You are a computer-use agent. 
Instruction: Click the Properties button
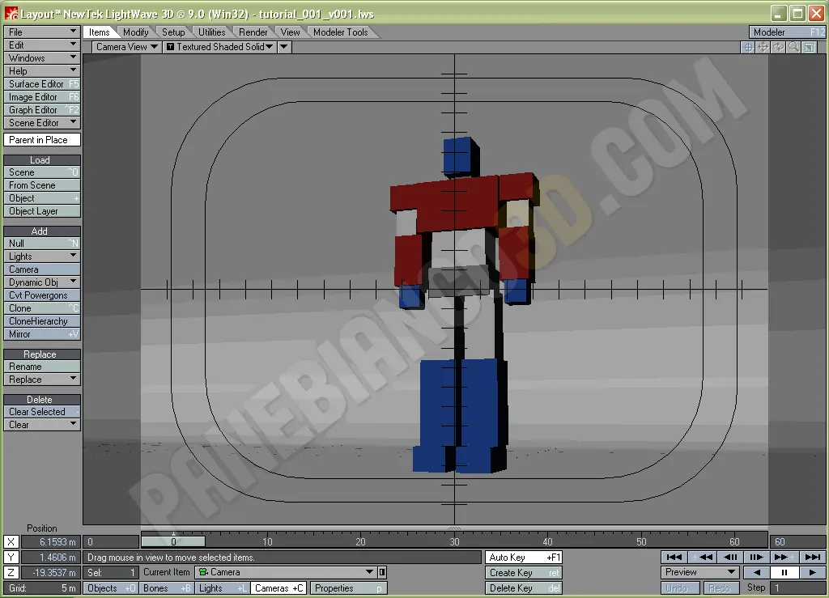point(348,588)
